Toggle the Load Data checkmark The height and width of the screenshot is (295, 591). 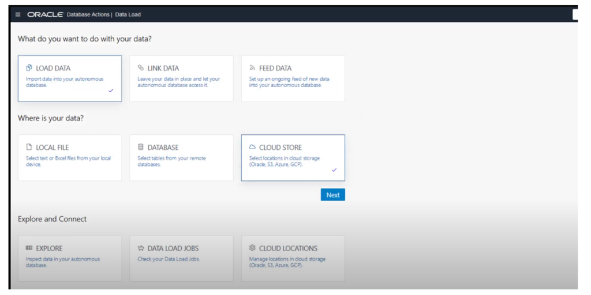(111, 90)
